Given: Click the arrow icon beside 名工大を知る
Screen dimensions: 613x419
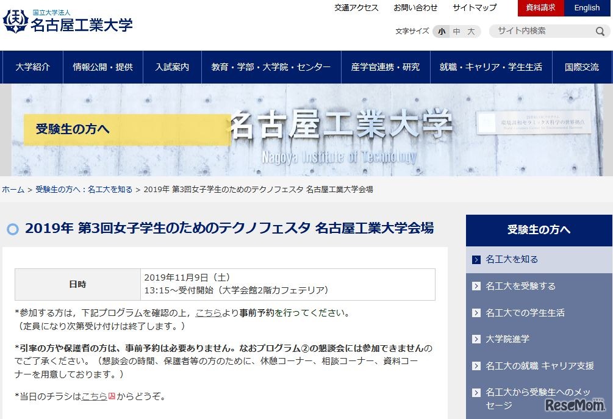Looking at the screenshot, I should (475, 260).
